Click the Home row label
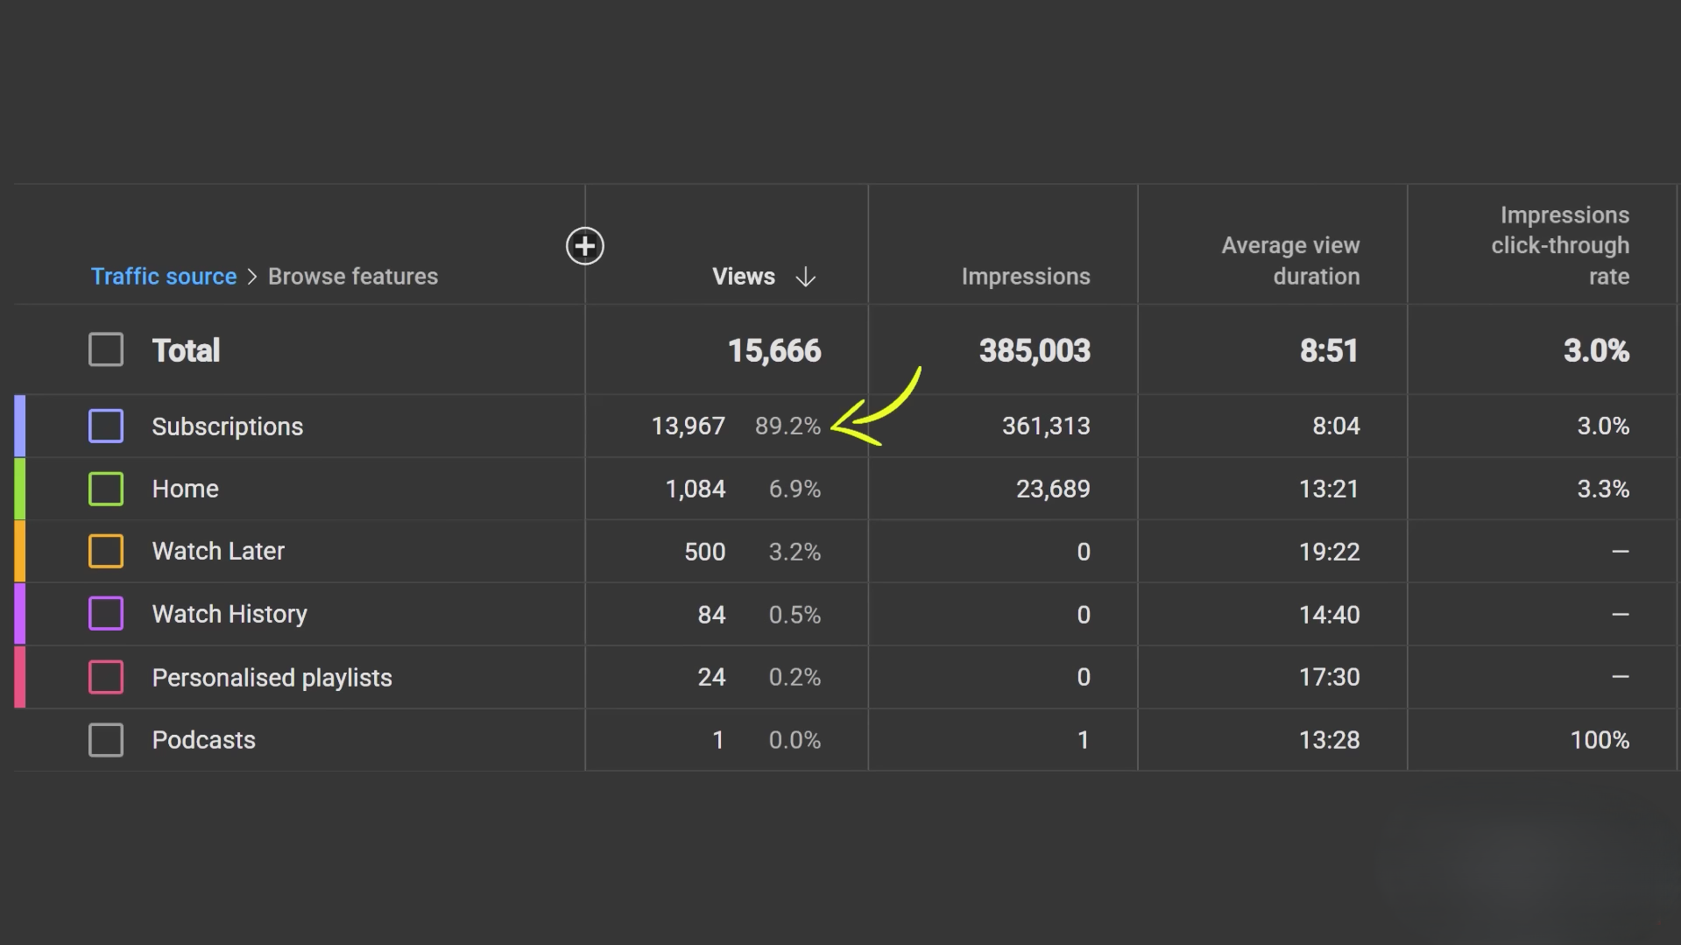This screenshot has height=945, width=1681. (x=185, y=489)
